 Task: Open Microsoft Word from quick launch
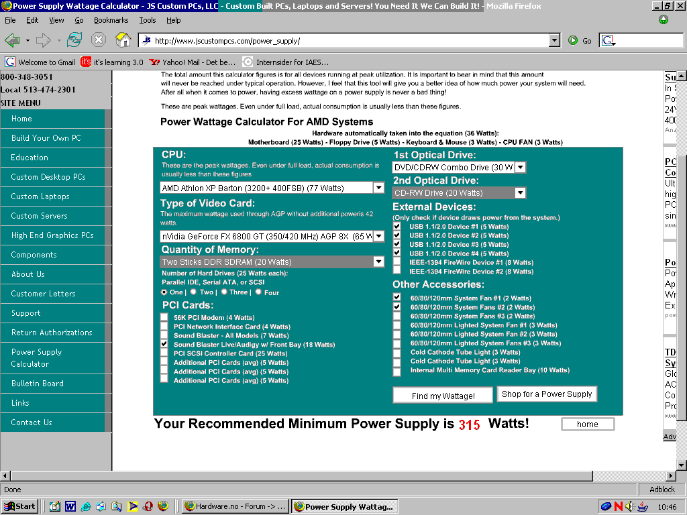tap(70, 506)
